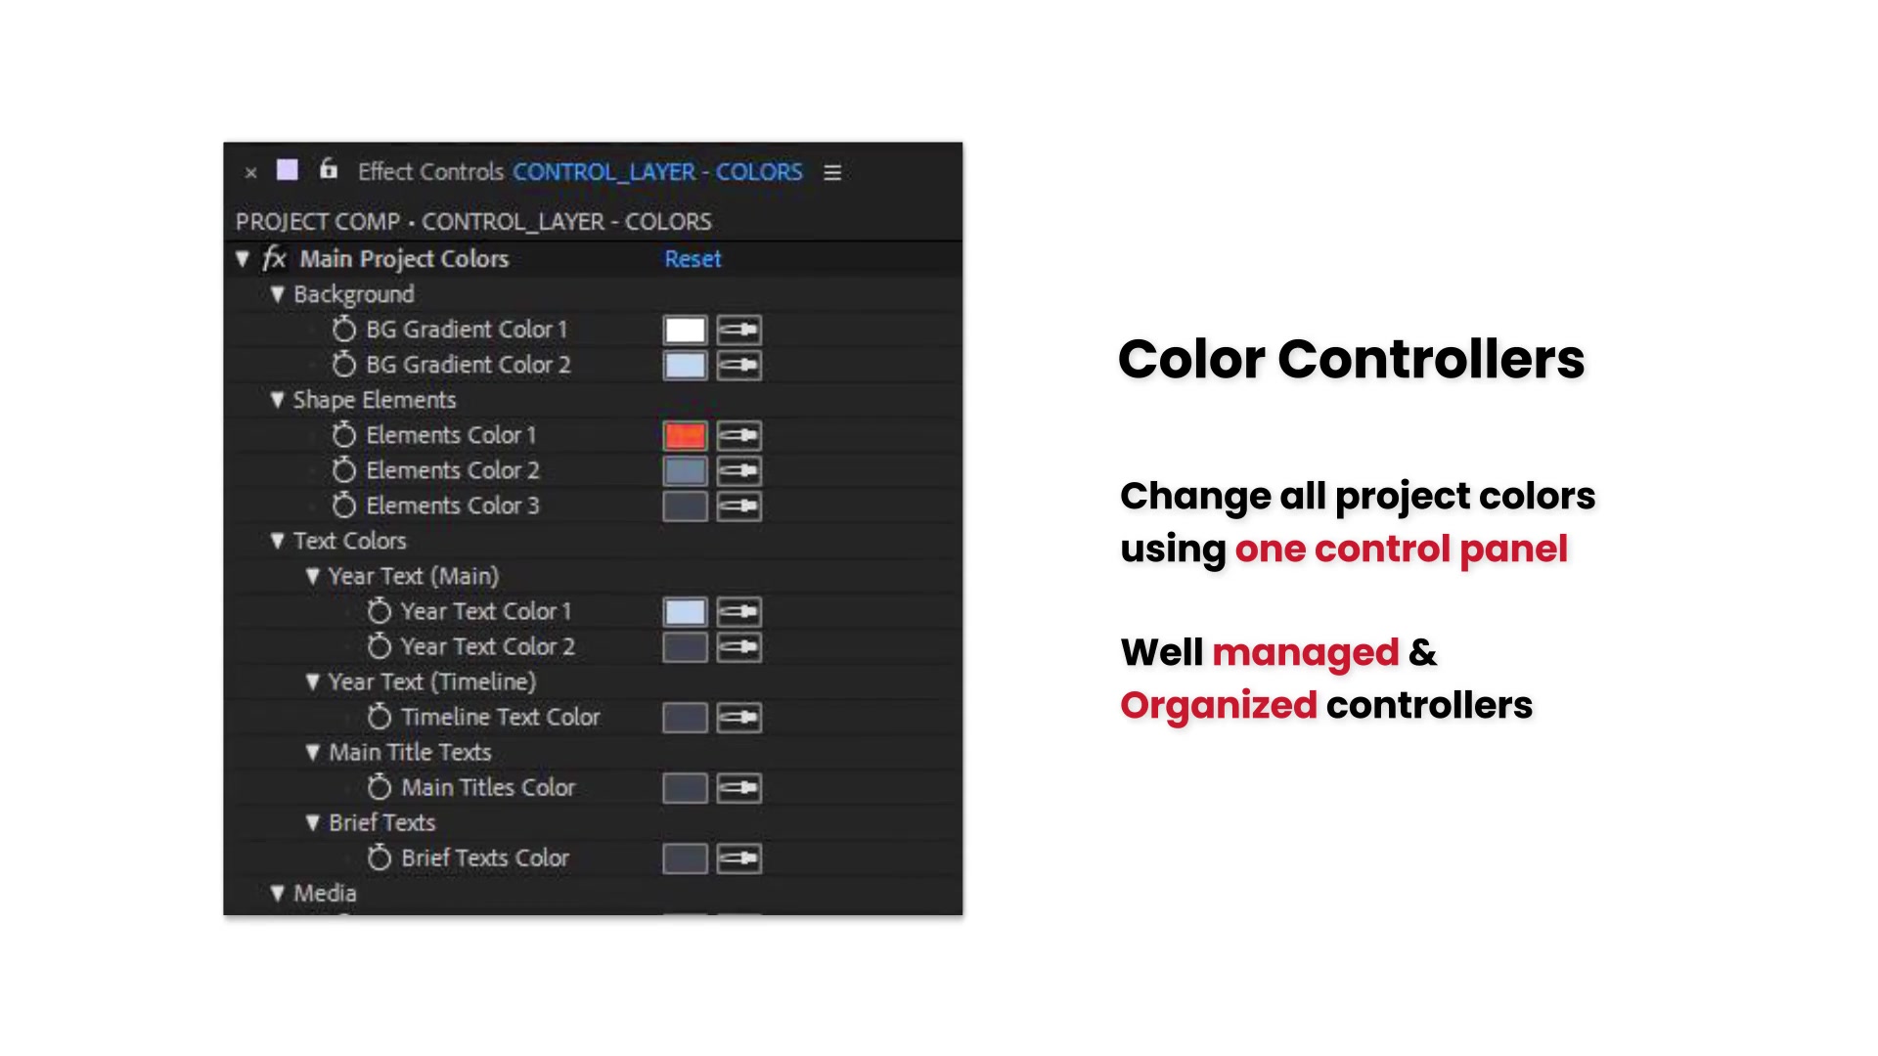Click the Reset button for Main Project Colors

[x=692, y=259]
